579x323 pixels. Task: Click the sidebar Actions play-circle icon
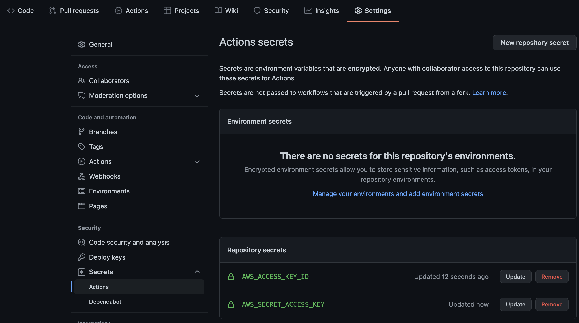[81, 161]
